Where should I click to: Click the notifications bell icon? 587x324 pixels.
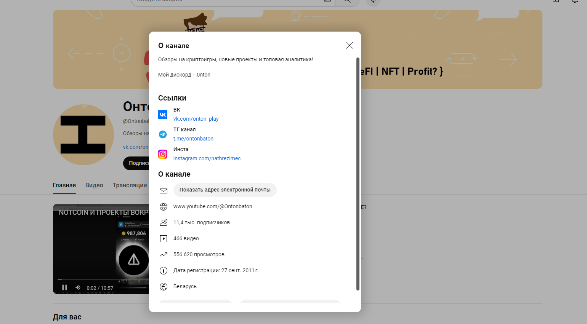574,2
